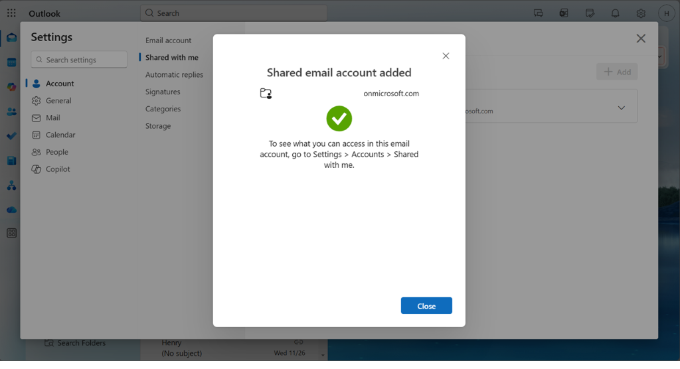Open the Mail app in left rail
Image resolution: width=680 pixels, height=369 pixels.
pos(12,38)
